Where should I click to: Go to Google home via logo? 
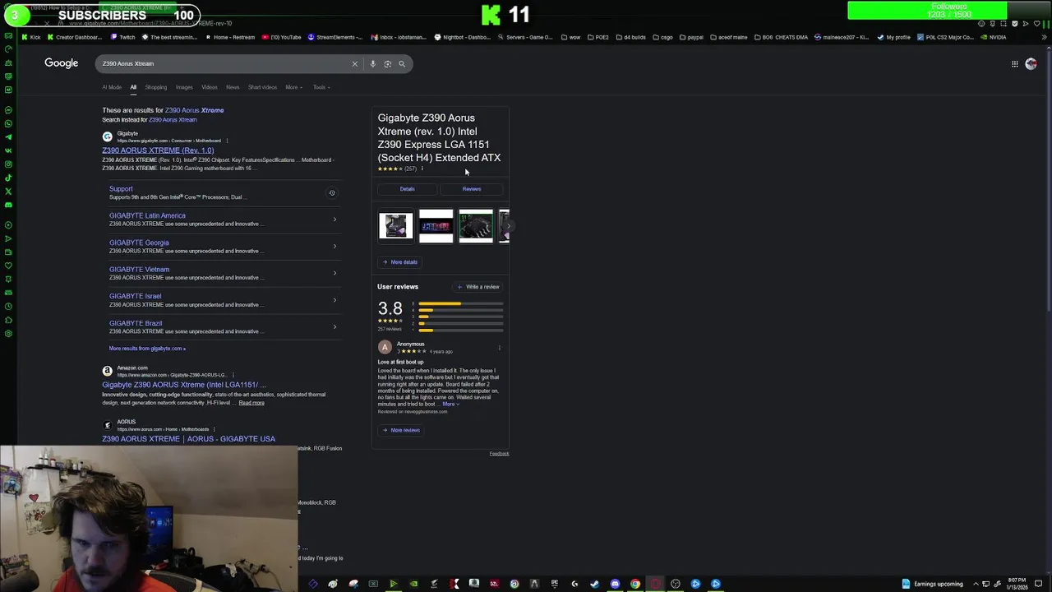(62, 63)
